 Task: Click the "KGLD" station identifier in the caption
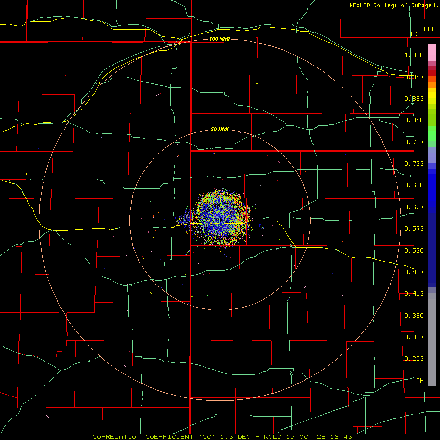coord(272,437)
